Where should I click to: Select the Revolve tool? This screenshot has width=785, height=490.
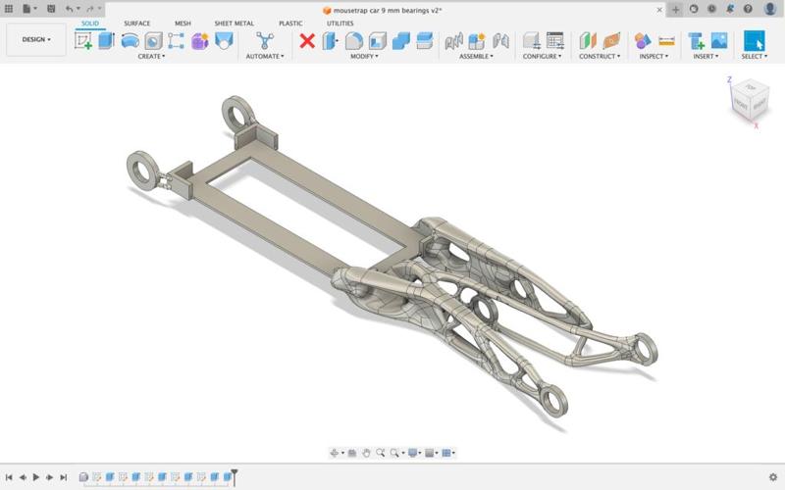pyautogui.click(x=131, y=41)
